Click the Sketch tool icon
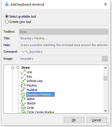The image size is (112, 127). (23, 103)
